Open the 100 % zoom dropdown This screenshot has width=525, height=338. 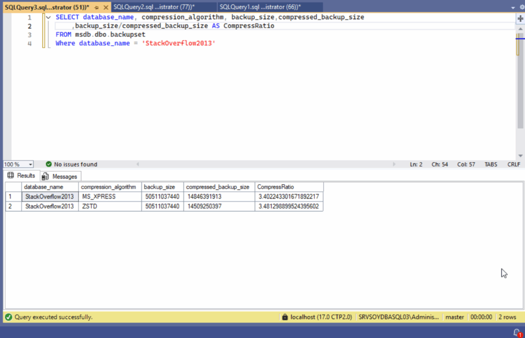click(x=31, y=164)
